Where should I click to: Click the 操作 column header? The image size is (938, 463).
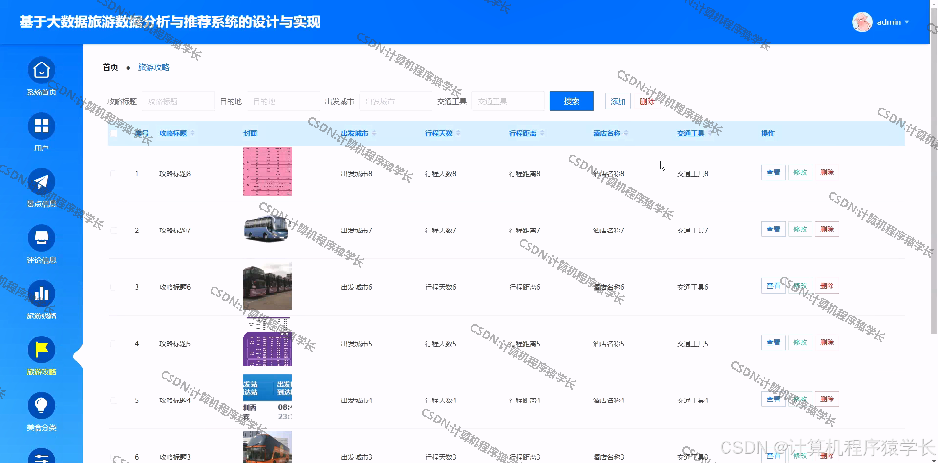pyautogui.click(x=768, y=133)
